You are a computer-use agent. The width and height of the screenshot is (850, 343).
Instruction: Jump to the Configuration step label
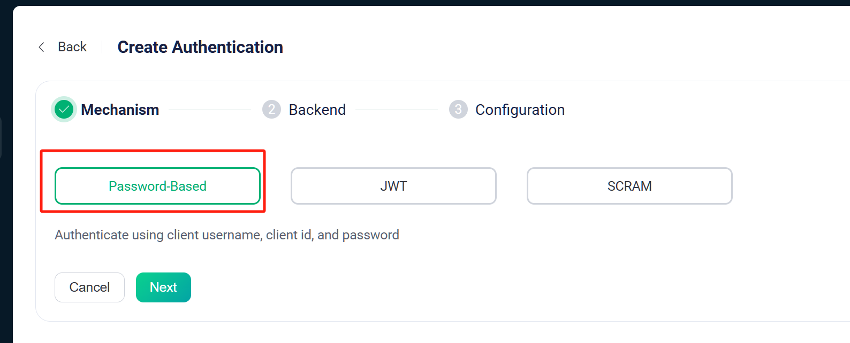click(520, 110)
